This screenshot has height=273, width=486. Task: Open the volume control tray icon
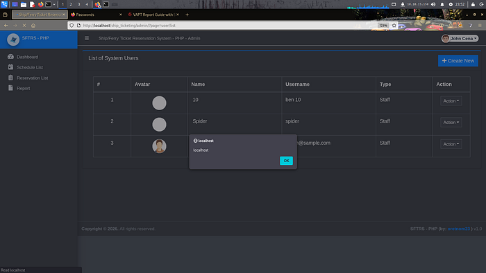pyautogui.click(x=433, y=4)
